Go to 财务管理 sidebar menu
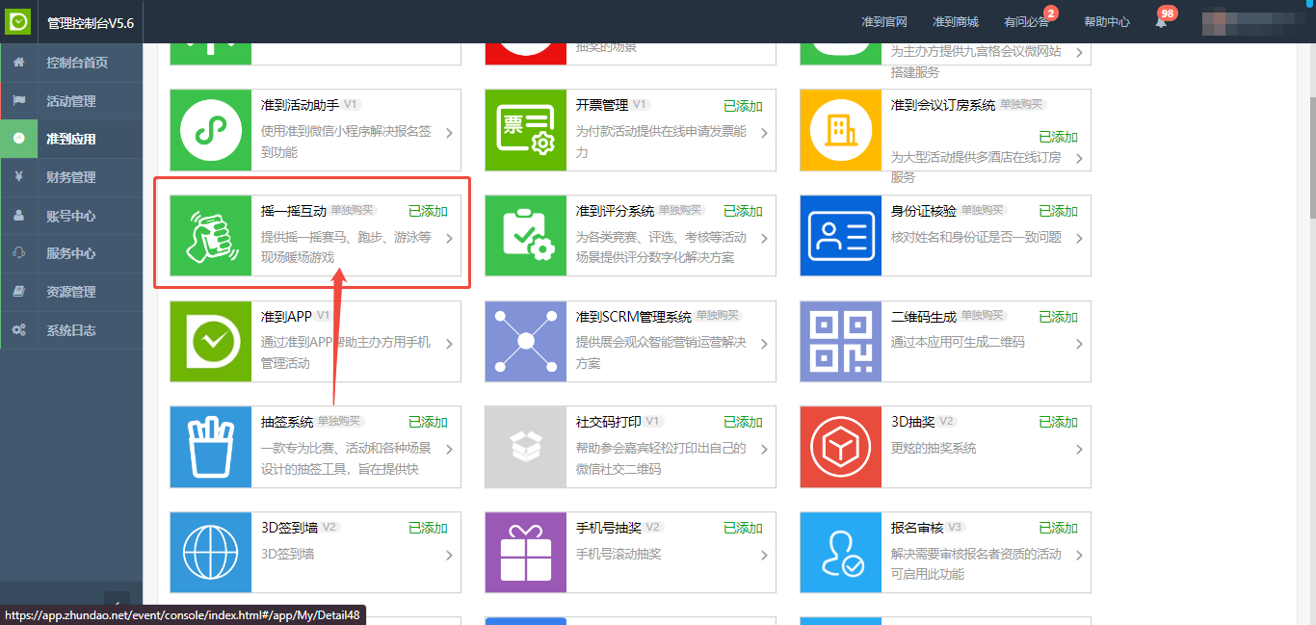Screen dimensions: 1316x625 (x=71, y=177)
